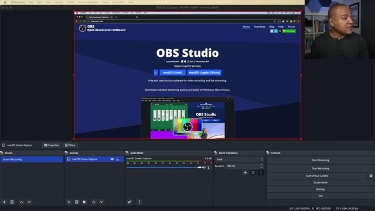Open transition properties three-dot icon

pos(261,172)
